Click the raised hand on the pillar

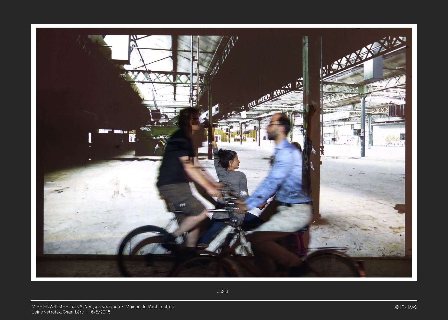click(310, 111)
